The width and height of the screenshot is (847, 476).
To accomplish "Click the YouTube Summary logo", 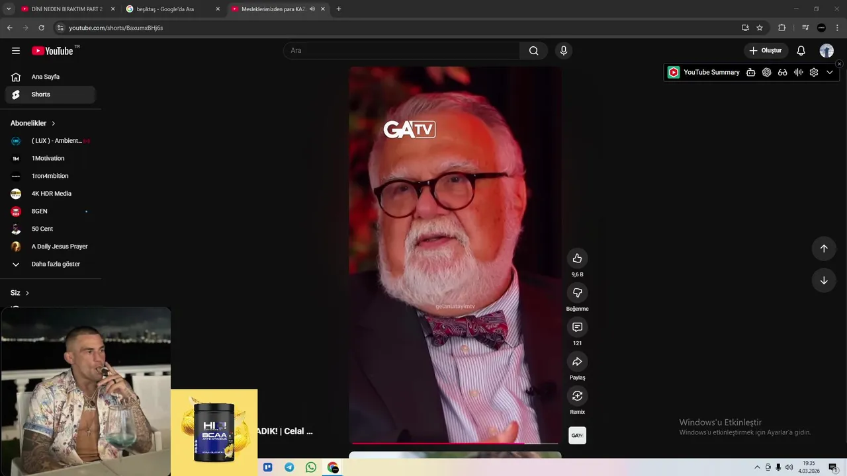I will pos(674,73).
